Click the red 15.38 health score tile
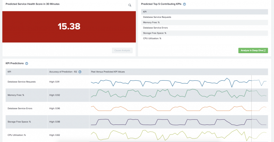Screen dimensions: 274x142 point(69,27)
